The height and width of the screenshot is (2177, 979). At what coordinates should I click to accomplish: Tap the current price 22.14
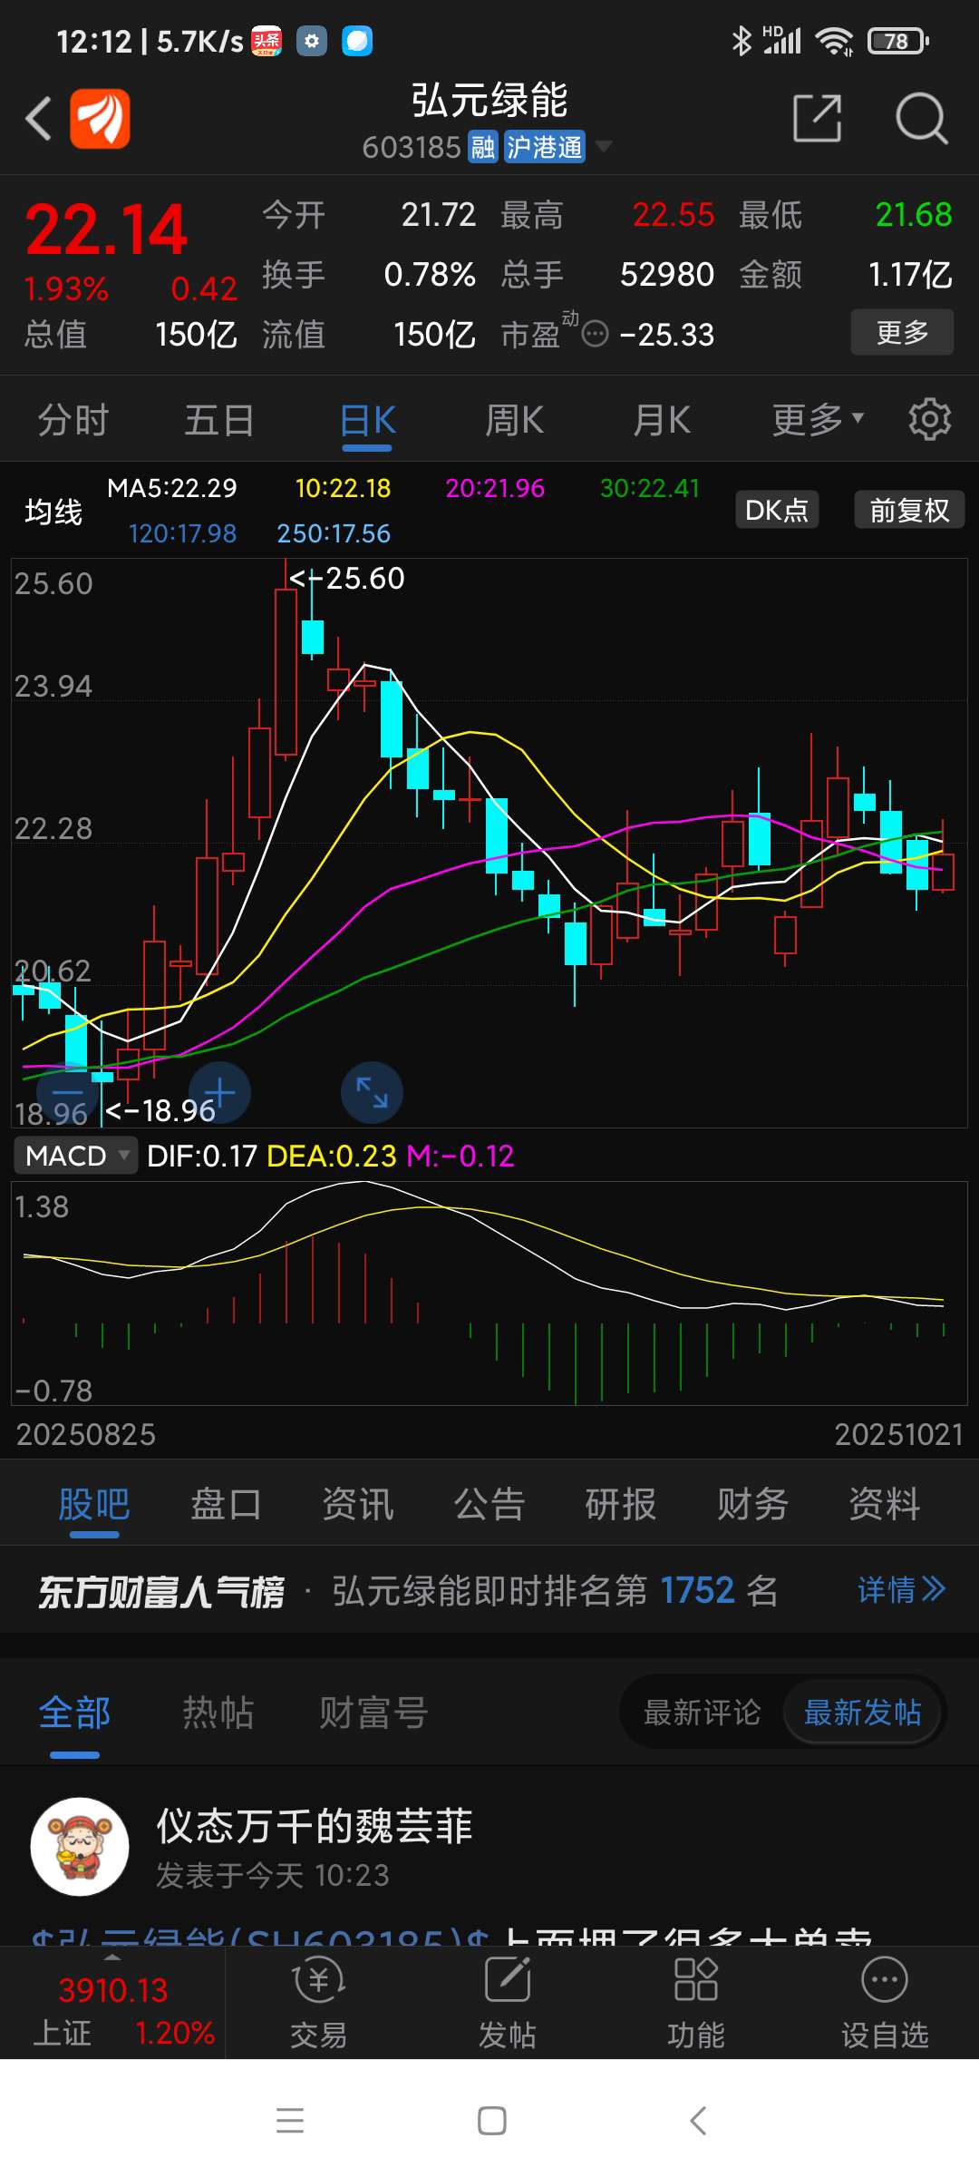pyautogui.click(x=107, y=229)
